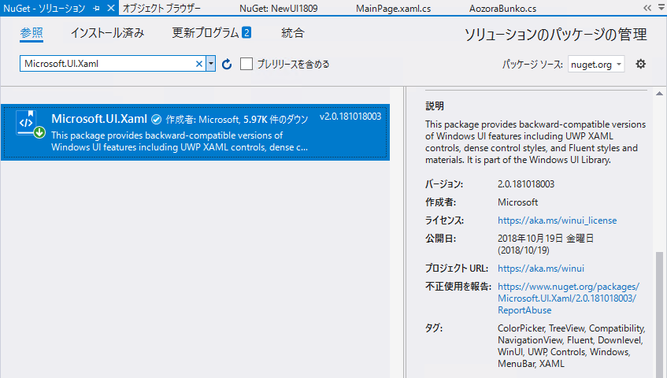667x378 pixels.
Task: Close the NuGet solution tab
Action: pyautogui.click(x=110, y=8)
